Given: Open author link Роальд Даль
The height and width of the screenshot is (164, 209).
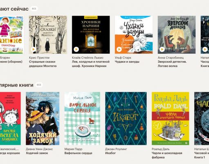Looking at the screenshot, I should click(x=161, y=149).
